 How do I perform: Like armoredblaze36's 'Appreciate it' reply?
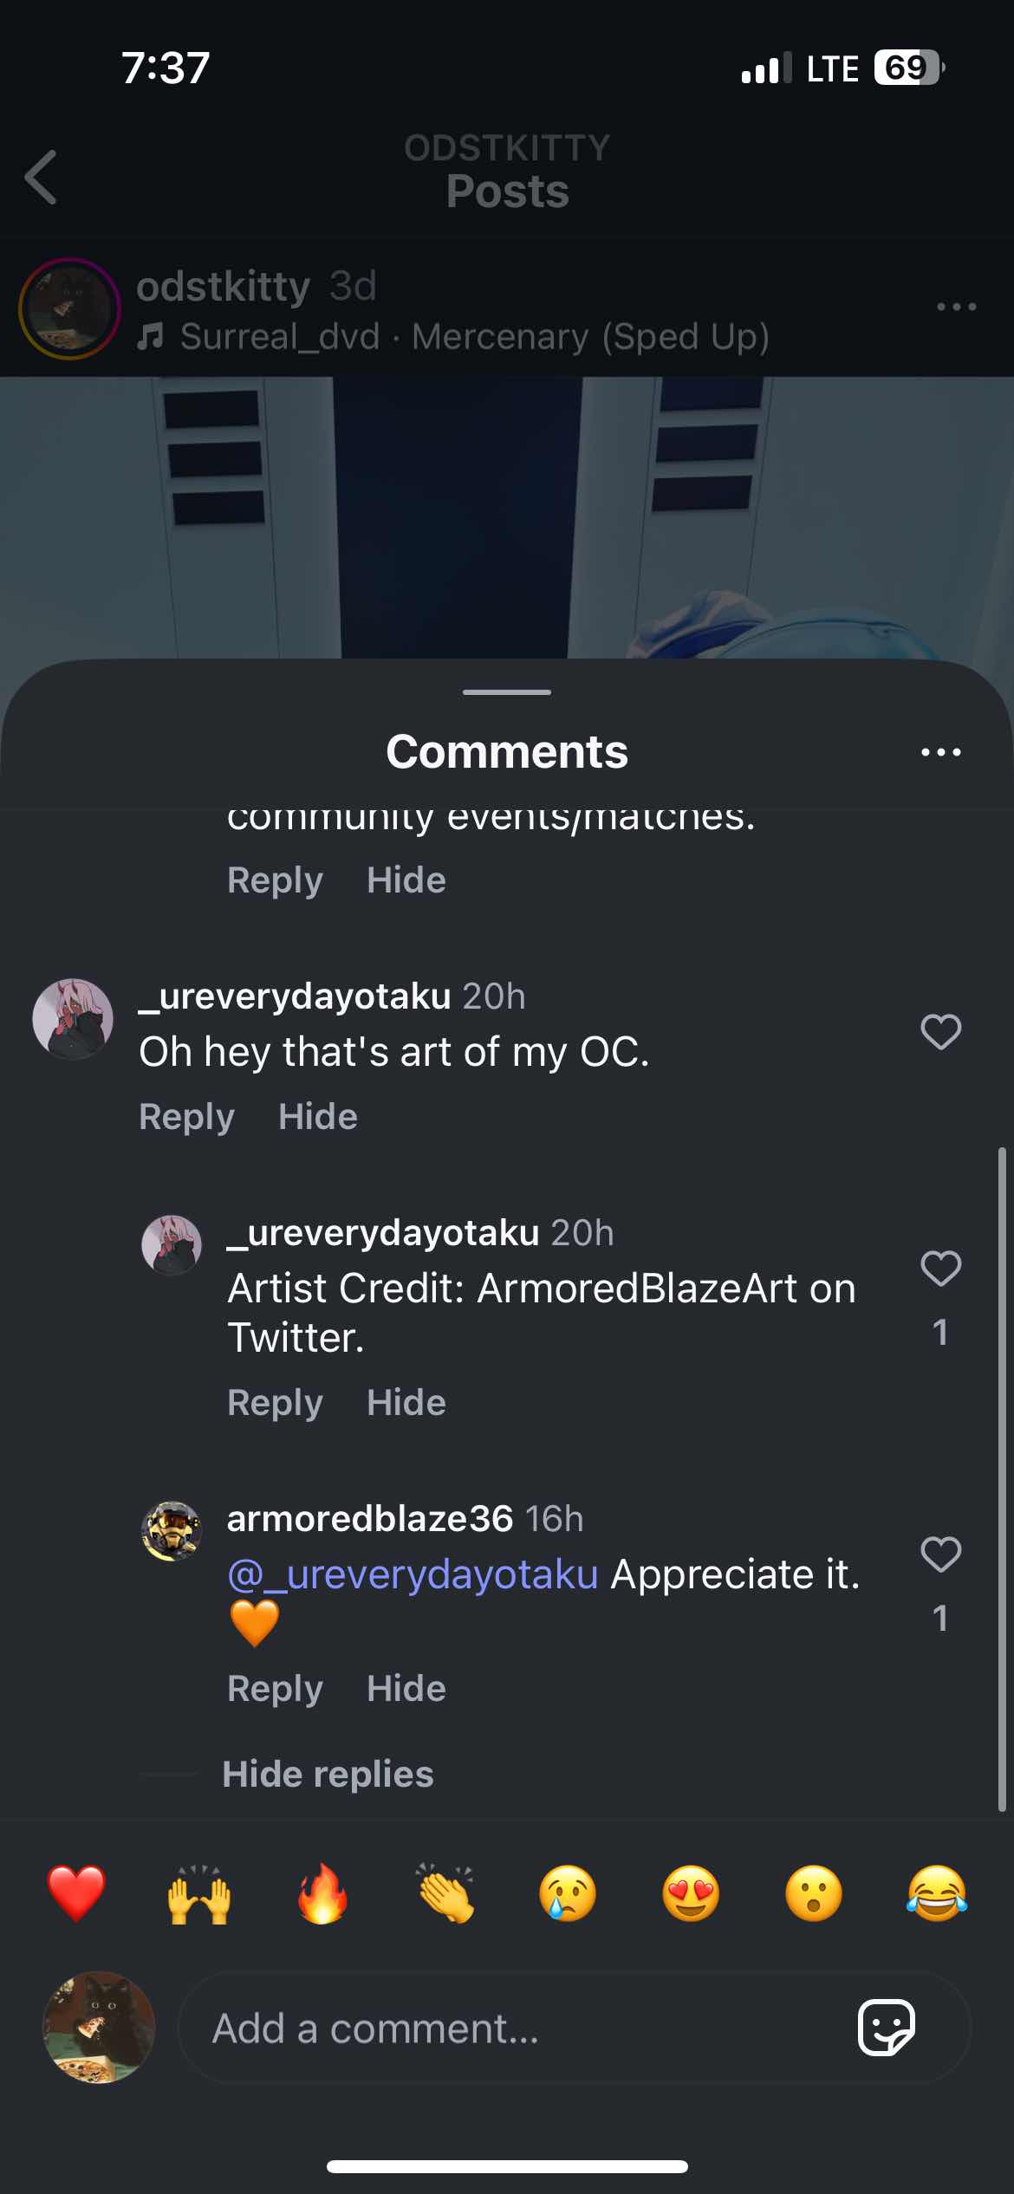coord(940,1555)
